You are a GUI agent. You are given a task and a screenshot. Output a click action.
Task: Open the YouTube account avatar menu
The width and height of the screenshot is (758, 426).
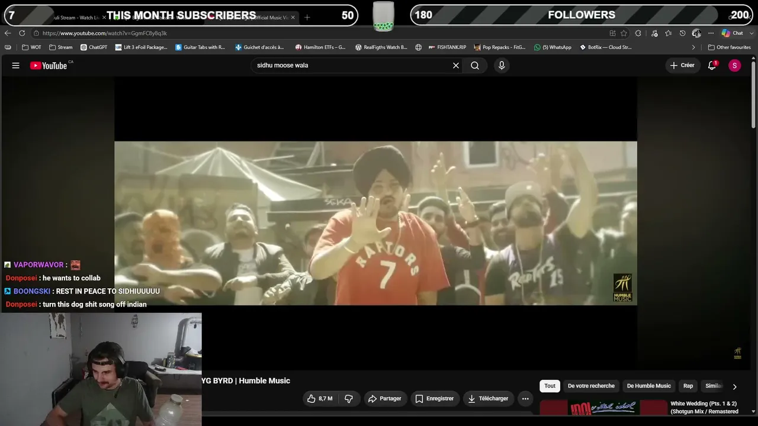coord(734,66)
